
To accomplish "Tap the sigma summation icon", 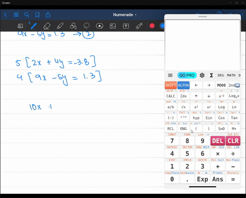I will [x=211, y=75].
